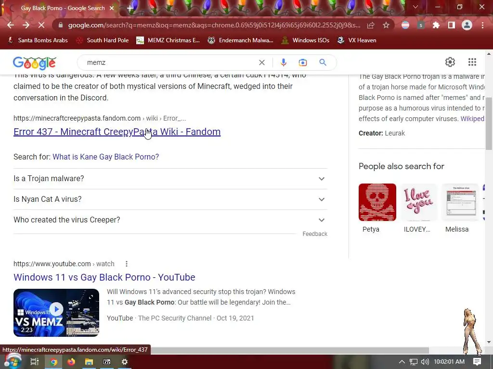Open the Melissa related search thumbnail

click(x=460, y=202)
